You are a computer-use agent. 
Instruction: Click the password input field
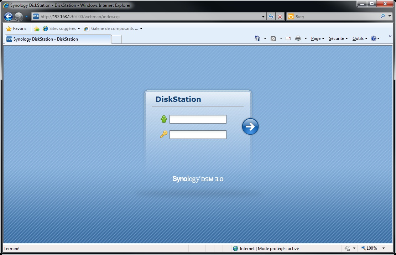[198, 135]
